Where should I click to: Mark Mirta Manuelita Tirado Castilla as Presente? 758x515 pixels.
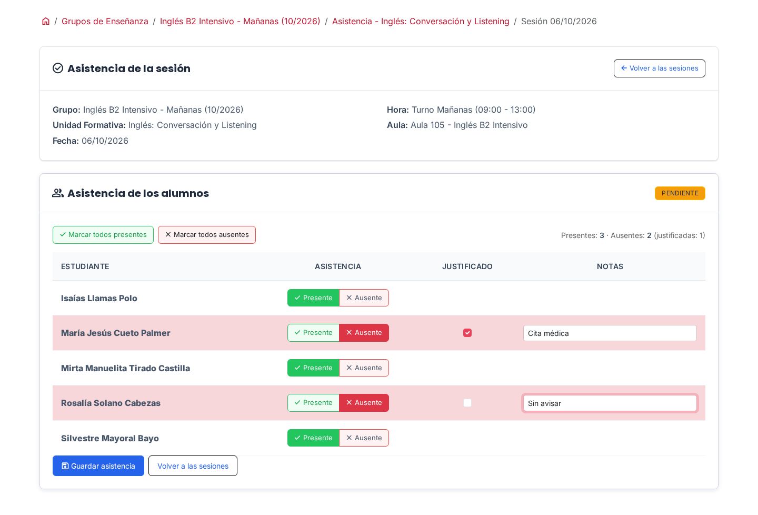(x=313, y=368)
